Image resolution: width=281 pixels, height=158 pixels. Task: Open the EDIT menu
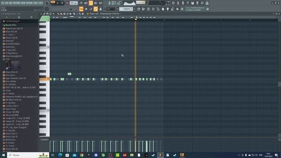(7, 3)
